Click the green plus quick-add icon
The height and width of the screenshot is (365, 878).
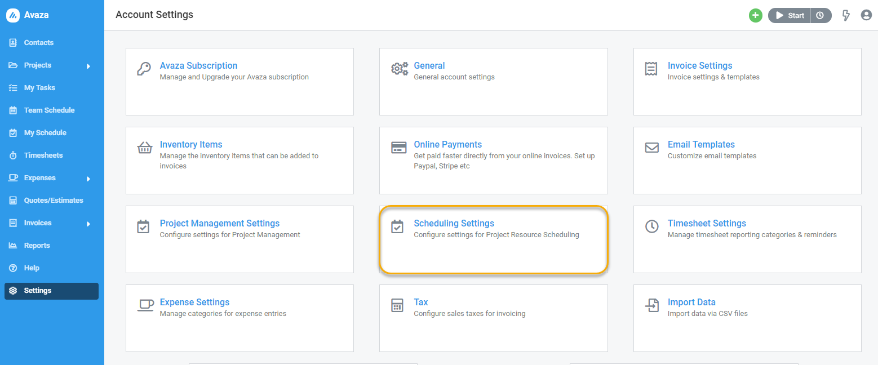(x=756, y=15)
